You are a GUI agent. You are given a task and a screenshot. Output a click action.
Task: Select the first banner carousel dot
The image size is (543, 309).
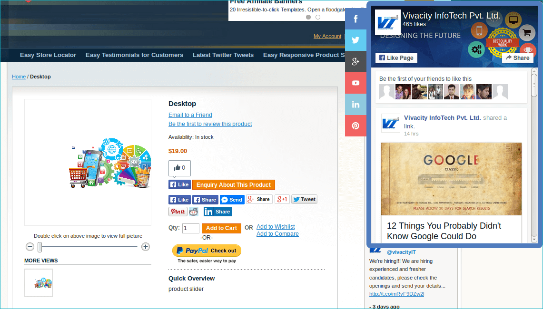coord(308,17)
